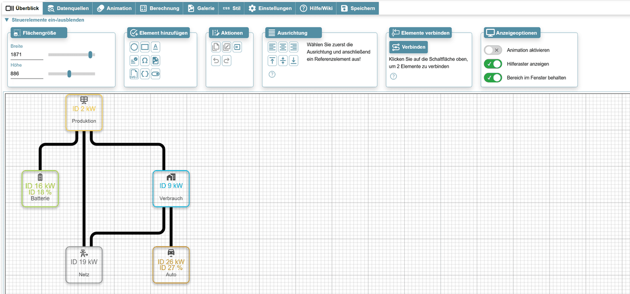This screenshot has width=630, height=294.
Task: Switch to the Animation tab
Action: pos(114,8)
